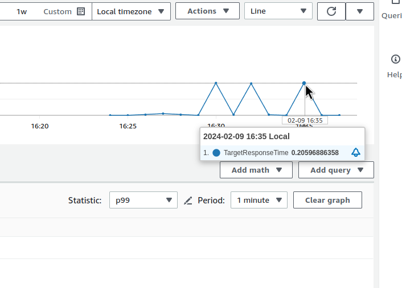Change the Line chart type dropdown

coord(278,11)
